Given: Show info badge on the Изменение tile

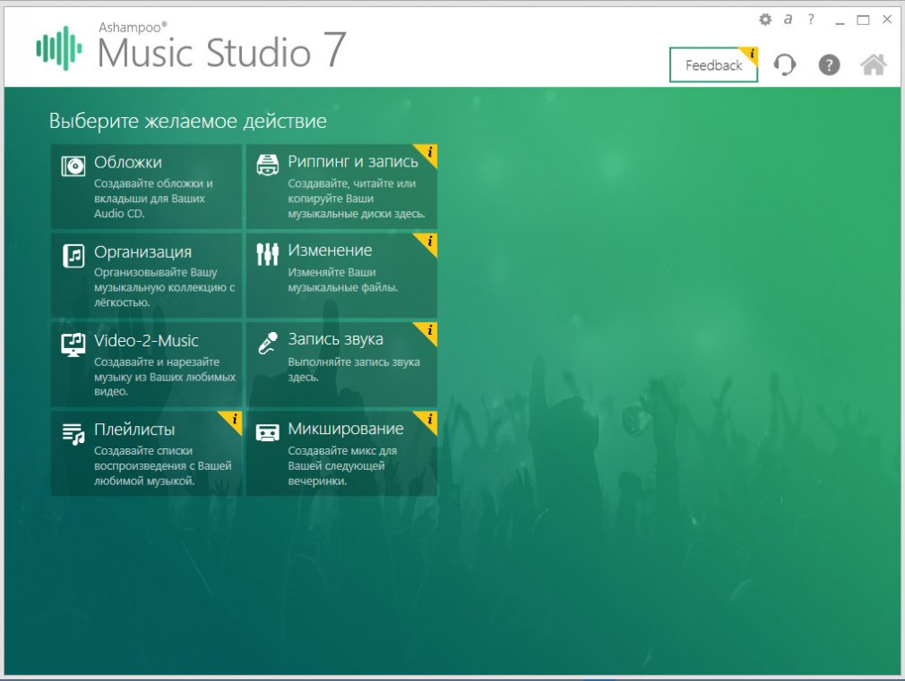Looking at the screenshot, I should [x=429, y=241].
